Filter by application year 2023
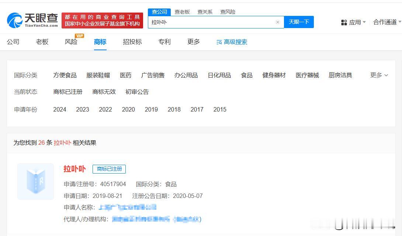 click(x=83, y=110)
